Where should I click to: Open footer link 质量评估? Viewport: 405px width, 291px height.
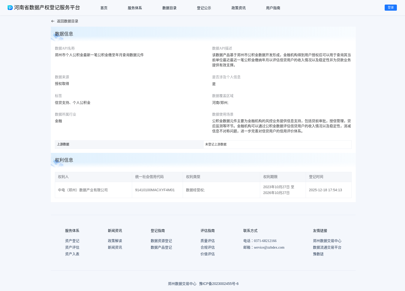pyautogui.click(x=208, y=241)
